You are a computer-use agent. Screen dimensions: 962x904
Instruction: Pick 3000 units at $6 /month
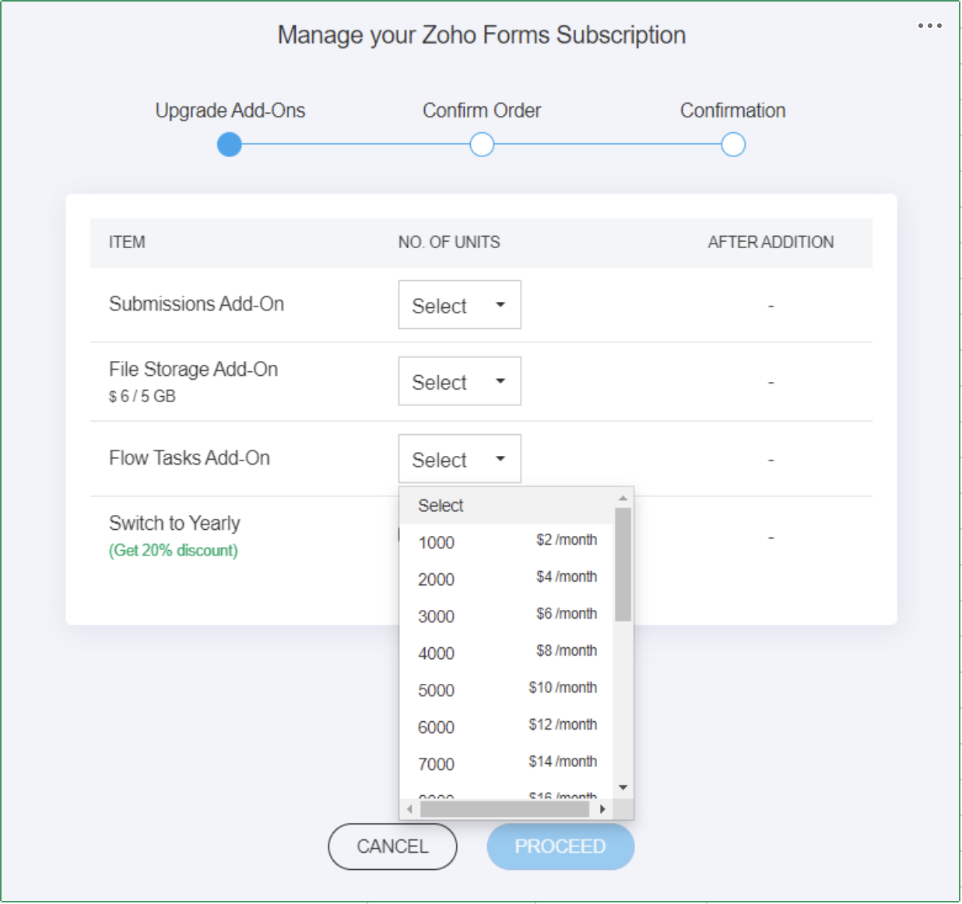506,616
